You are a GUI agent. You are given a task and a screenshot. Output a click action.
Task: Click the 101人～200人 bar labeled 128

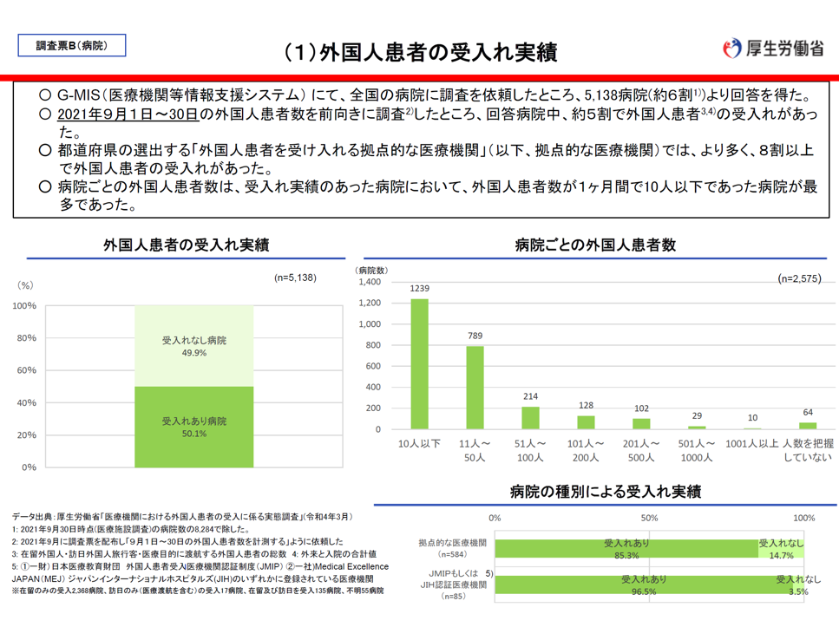coord(586,422)
